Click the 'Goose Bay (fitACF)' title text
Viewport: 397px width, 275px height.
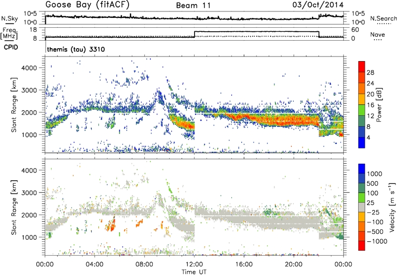tap(87, 5)
